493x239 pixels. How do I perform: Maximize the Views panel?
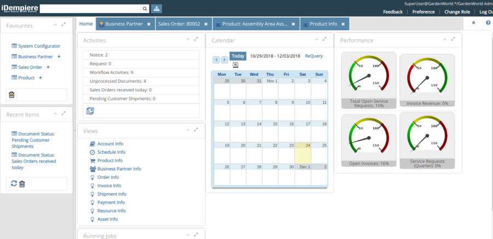(196, 130)
